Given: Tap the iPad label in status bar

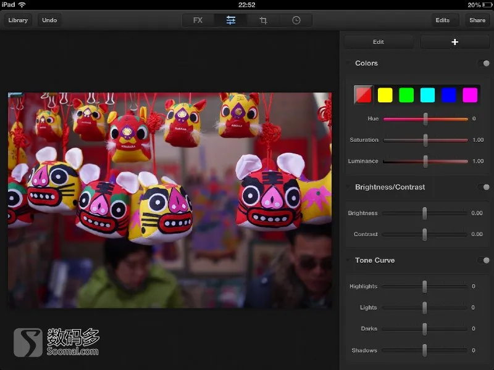Looking at the screenshot, I should [8, 5].
